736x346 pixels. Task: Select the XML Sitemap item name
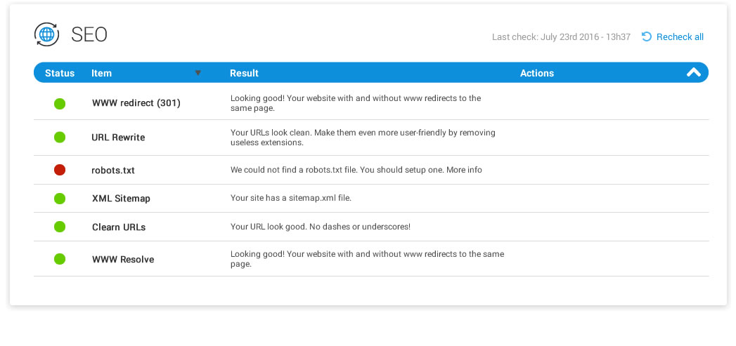pyautogui.click(x=121, y=199)
